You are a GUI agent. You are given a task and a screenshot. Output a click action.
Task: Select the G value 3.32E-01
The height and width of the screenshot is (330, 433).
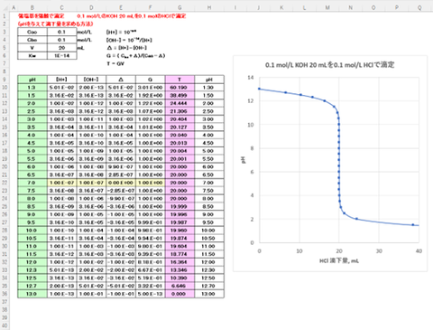click(150, 286)
